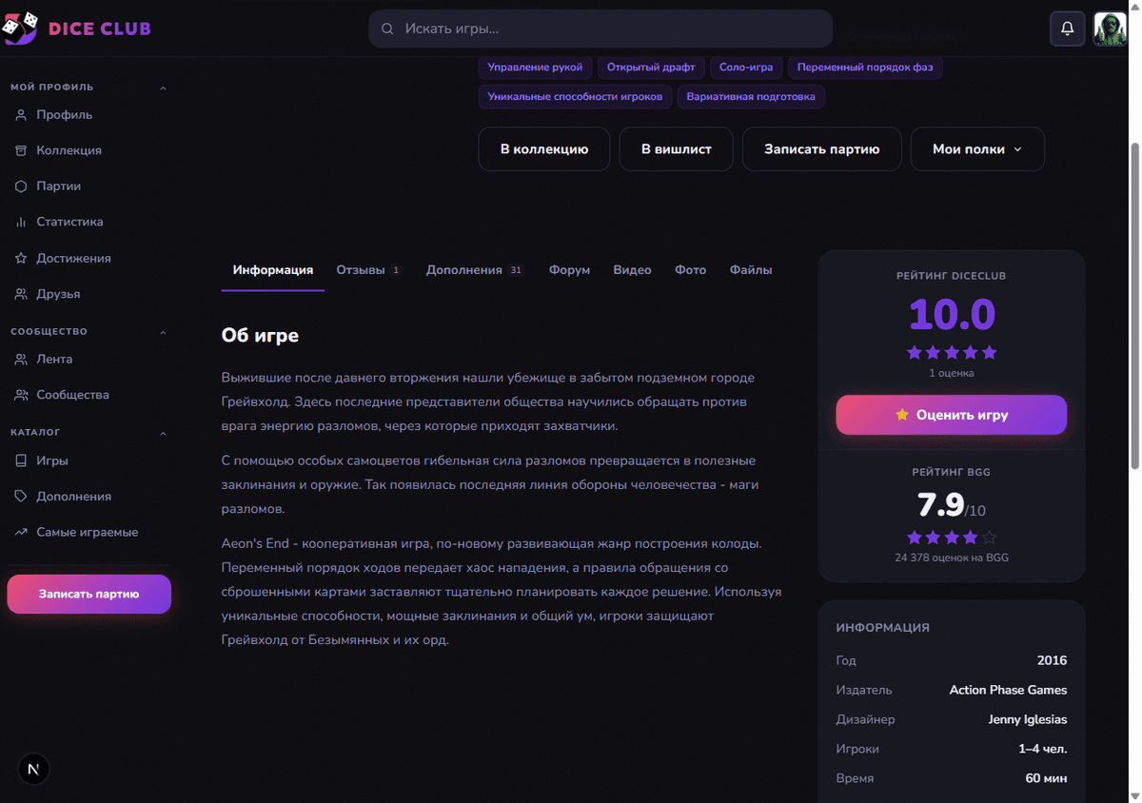
Task: Click the 7.9 BGG rating value
Action: point(940,504)
